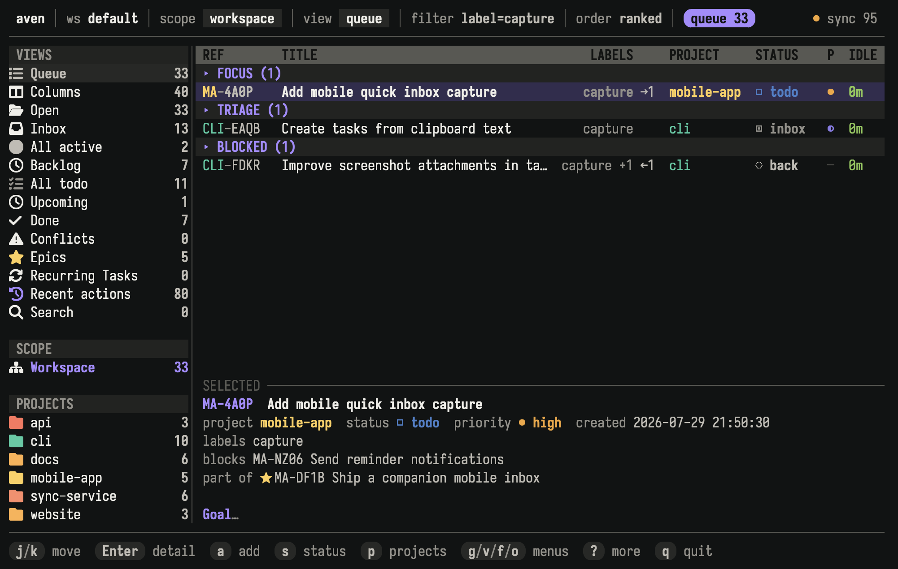Click the Open folder icon
Screen dimensions: 898x569
point(16,110)
